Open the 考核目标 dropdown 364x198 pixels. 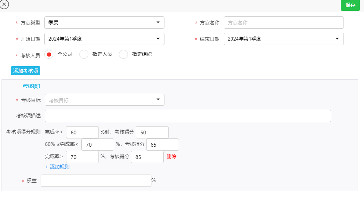coord(104,100)
